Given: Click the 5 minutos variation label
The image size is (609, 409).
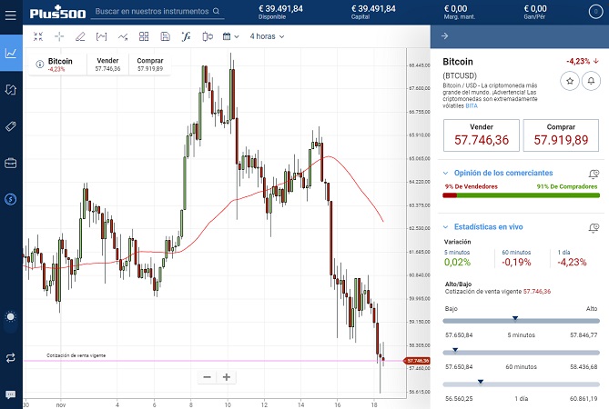Looking at the screenshot, I should point(457,253).
